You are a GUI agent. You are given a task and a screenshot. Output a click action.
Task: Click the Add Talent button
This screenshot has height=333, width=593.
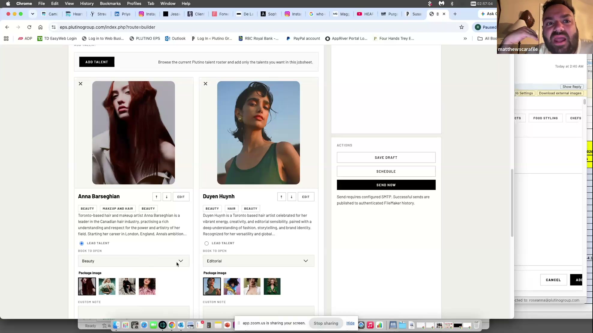click(x=97, y=62)
